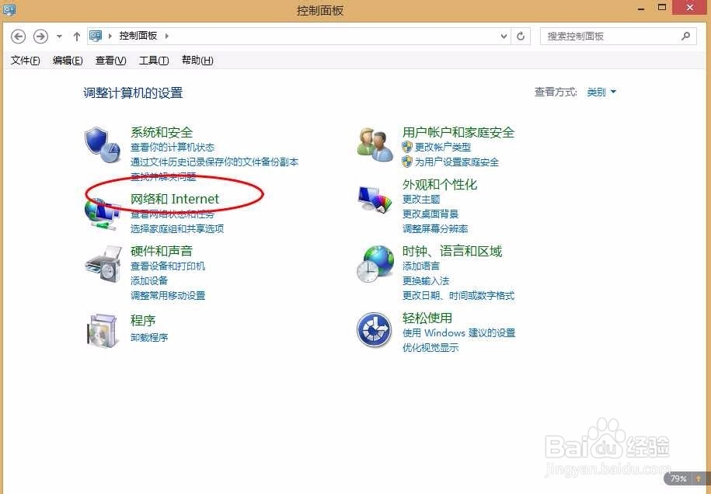Open the 查看方式 类别 dropdown

pyautogui.click(x=599, y=92)
